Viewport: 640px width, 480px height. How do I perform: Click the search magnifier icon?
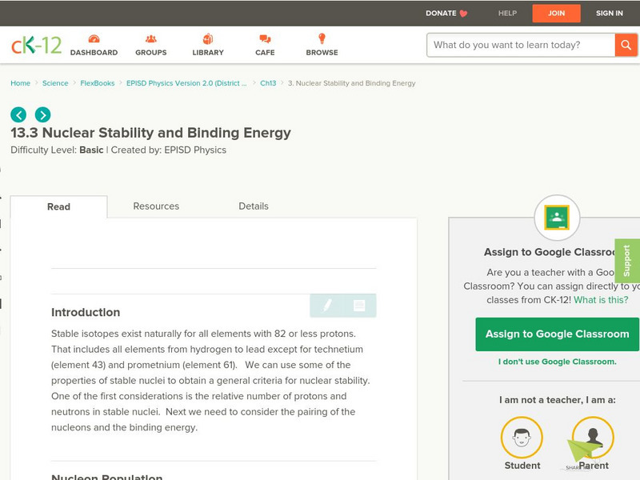coord(625,45)
